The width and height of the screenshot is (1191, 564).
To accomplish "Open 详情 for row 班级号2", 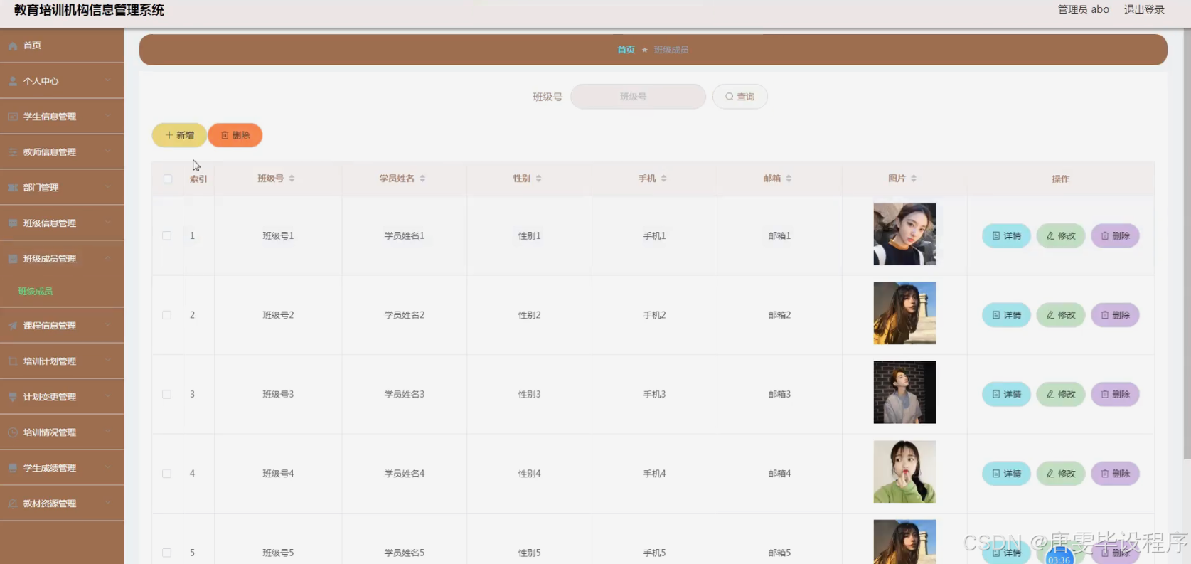I will [x=1006, y=315].
